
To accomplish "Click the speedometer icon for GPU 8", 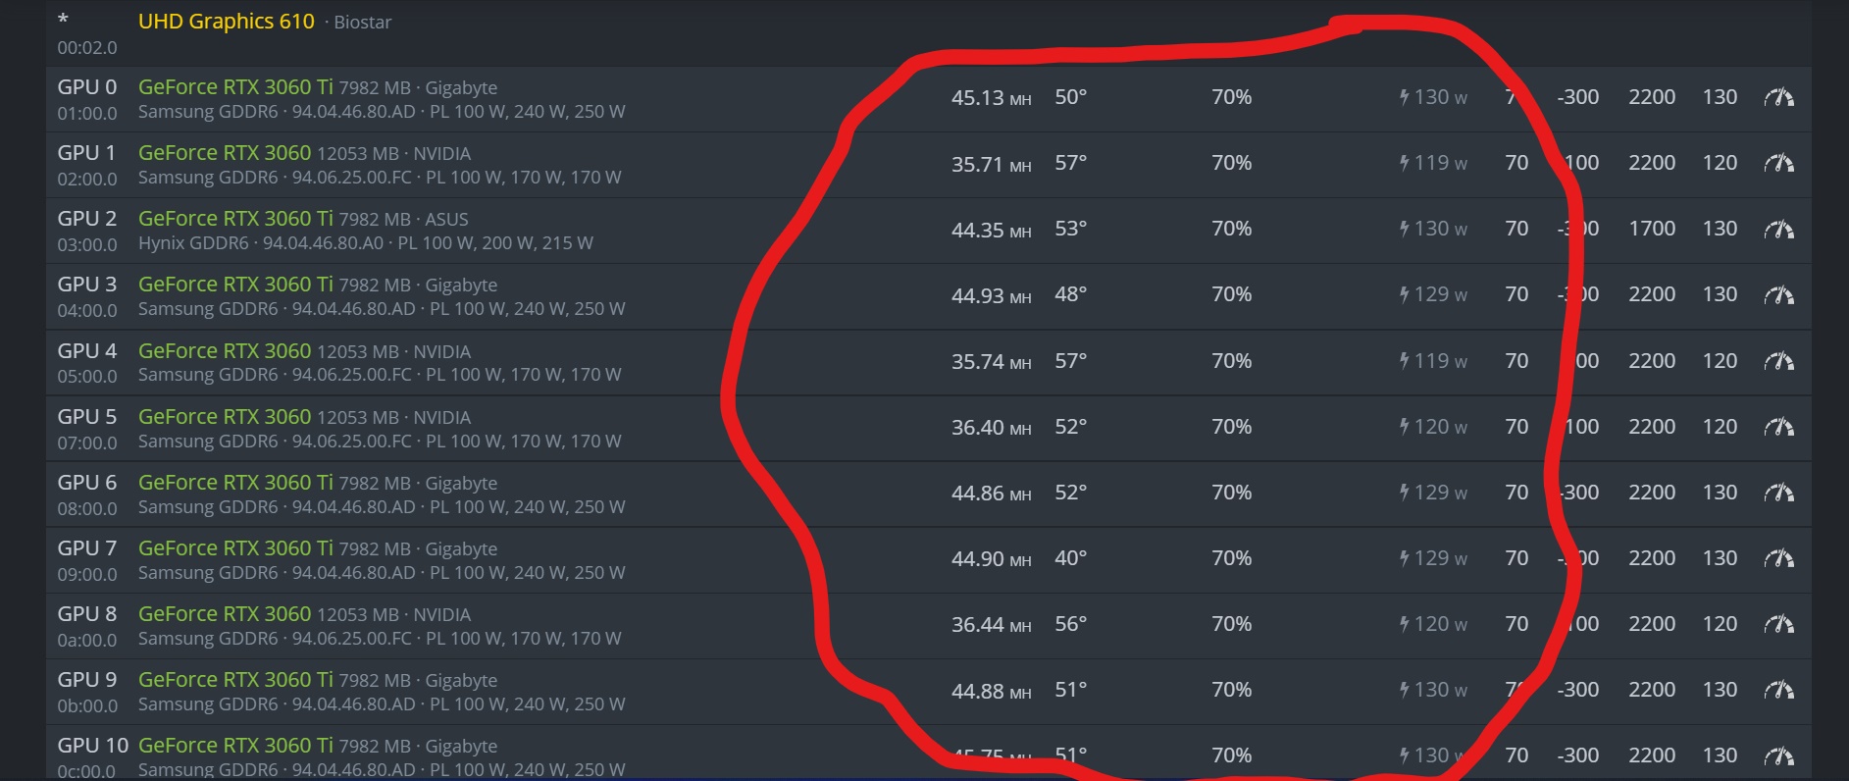I will [1781, 624].
